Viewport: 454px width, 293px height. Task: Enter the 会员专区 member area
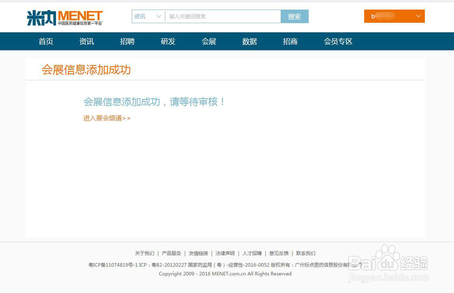point(338,41)
